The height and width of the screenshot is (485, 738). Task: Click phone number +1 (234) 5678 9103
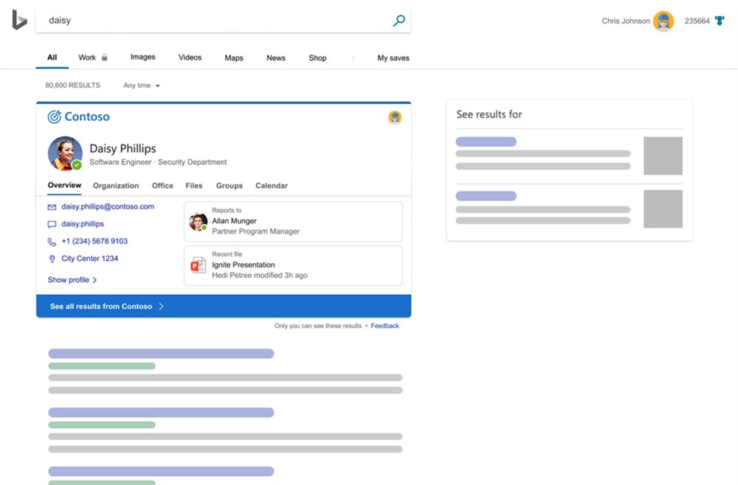tap(94, 241)
